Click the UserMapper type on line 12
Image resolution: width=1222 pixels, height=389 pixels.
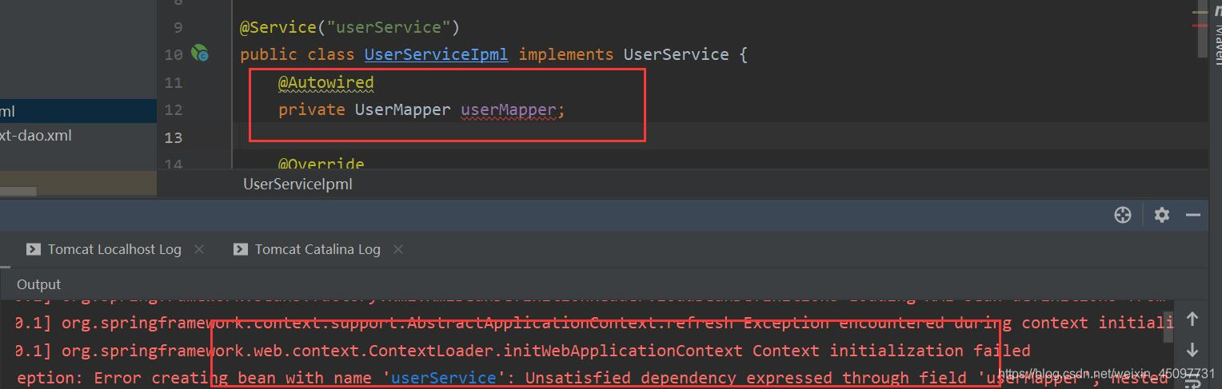[x=402, y=109]
